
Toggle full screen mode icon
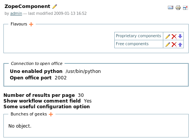coord(185,8)
